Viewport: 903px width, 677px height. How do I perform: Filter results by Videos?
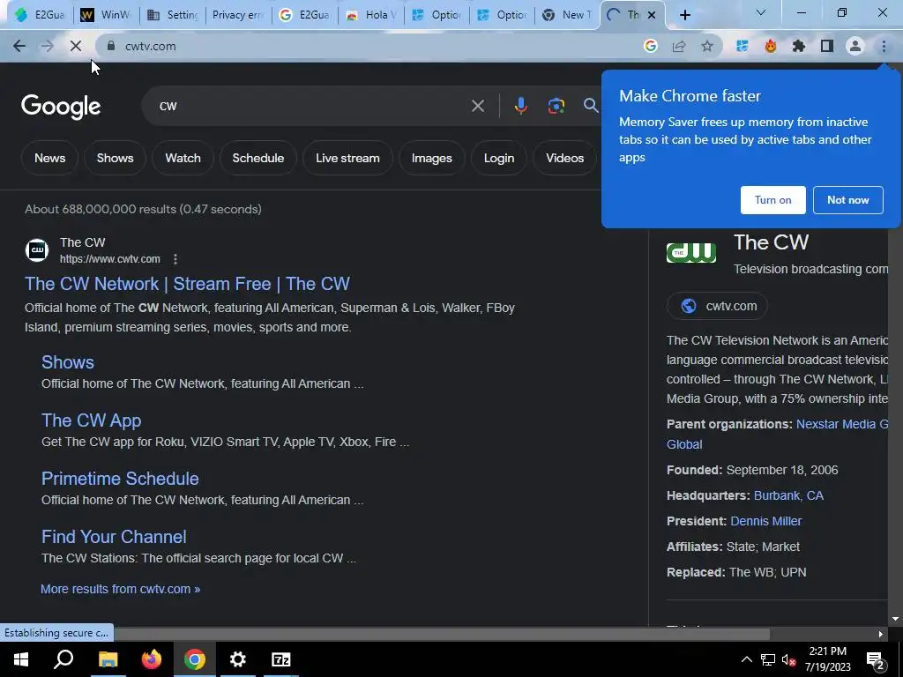click(565, 158)
